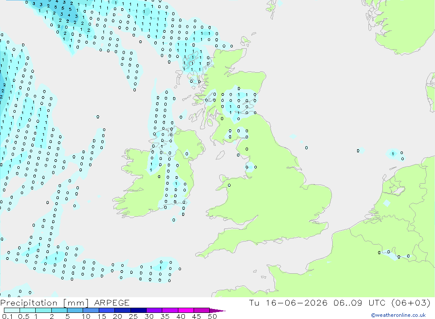This screenshot has height=319, width=435.
Task: Click the legend label "35"
Action: point(165,316)
